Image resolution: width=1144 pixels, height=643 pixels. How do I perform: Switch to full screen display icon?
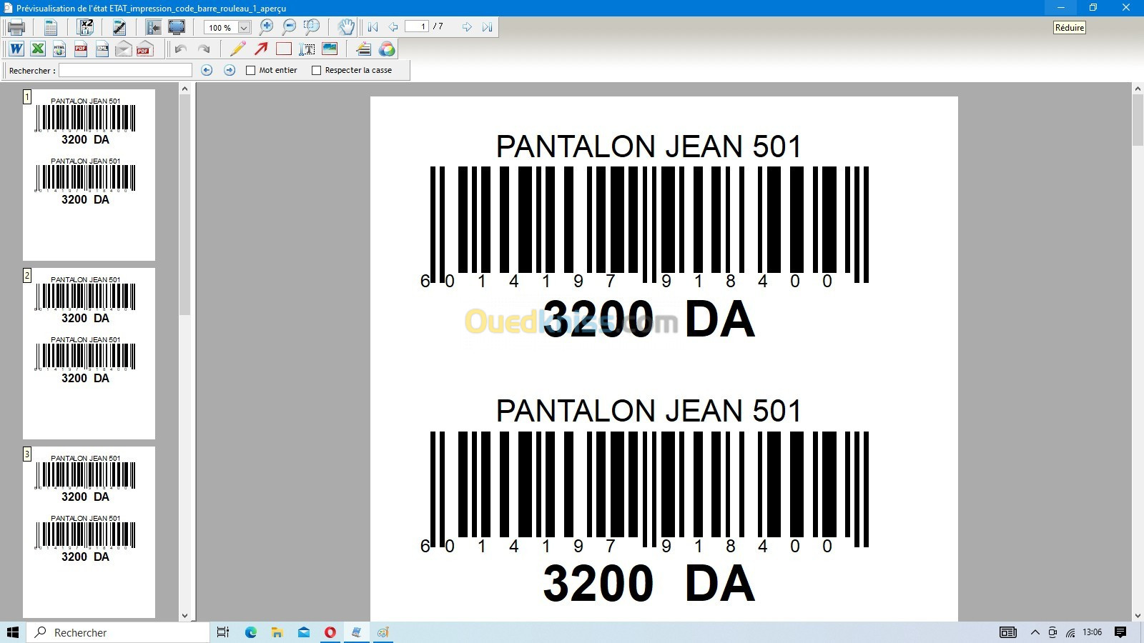pyautogui.click(x=177, y=27)
